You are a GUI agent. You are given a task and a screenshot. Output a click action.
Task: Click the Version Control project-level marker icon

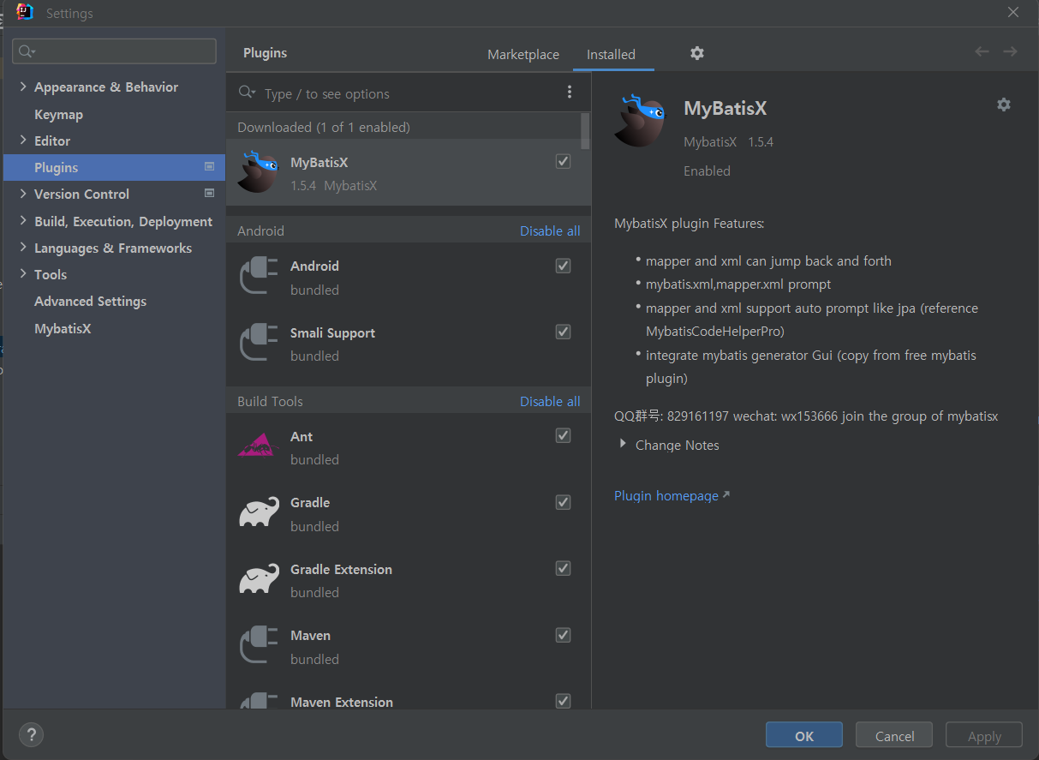pyautogui.click(x=209, y=194)
